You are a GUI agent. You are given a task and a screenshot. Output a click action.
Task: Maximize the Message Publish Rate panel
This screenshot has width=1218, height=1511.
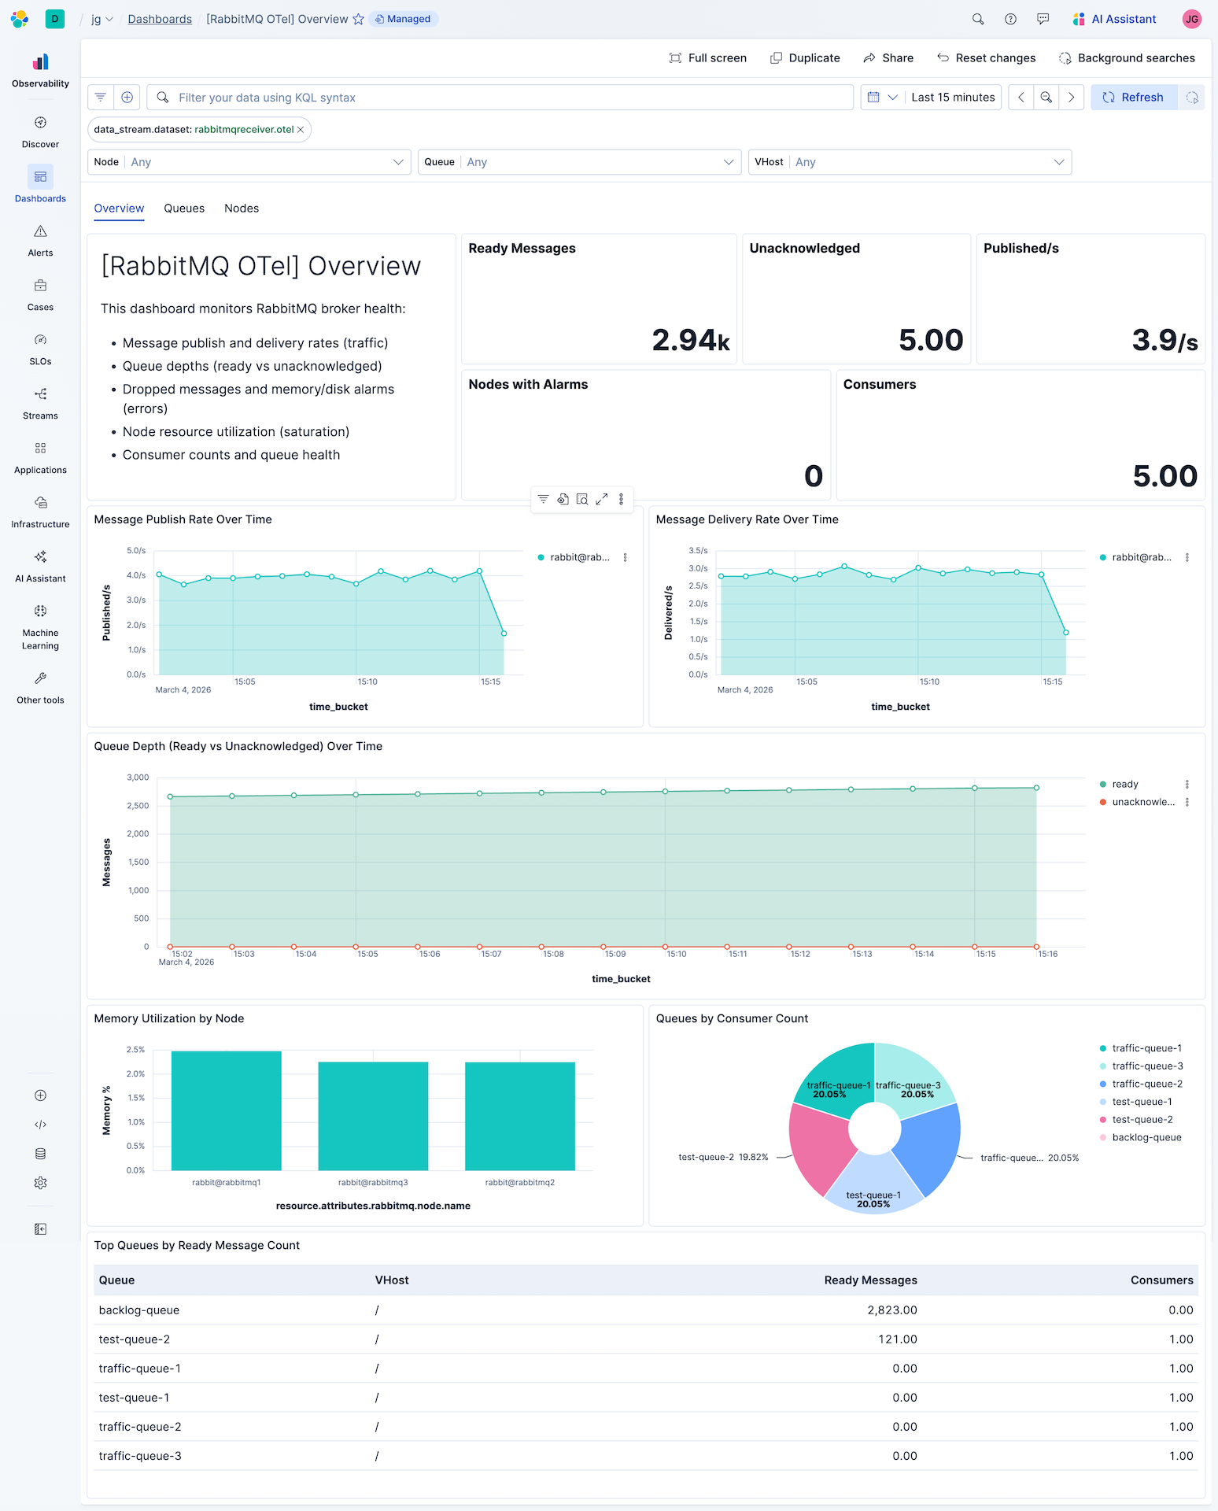602,499
